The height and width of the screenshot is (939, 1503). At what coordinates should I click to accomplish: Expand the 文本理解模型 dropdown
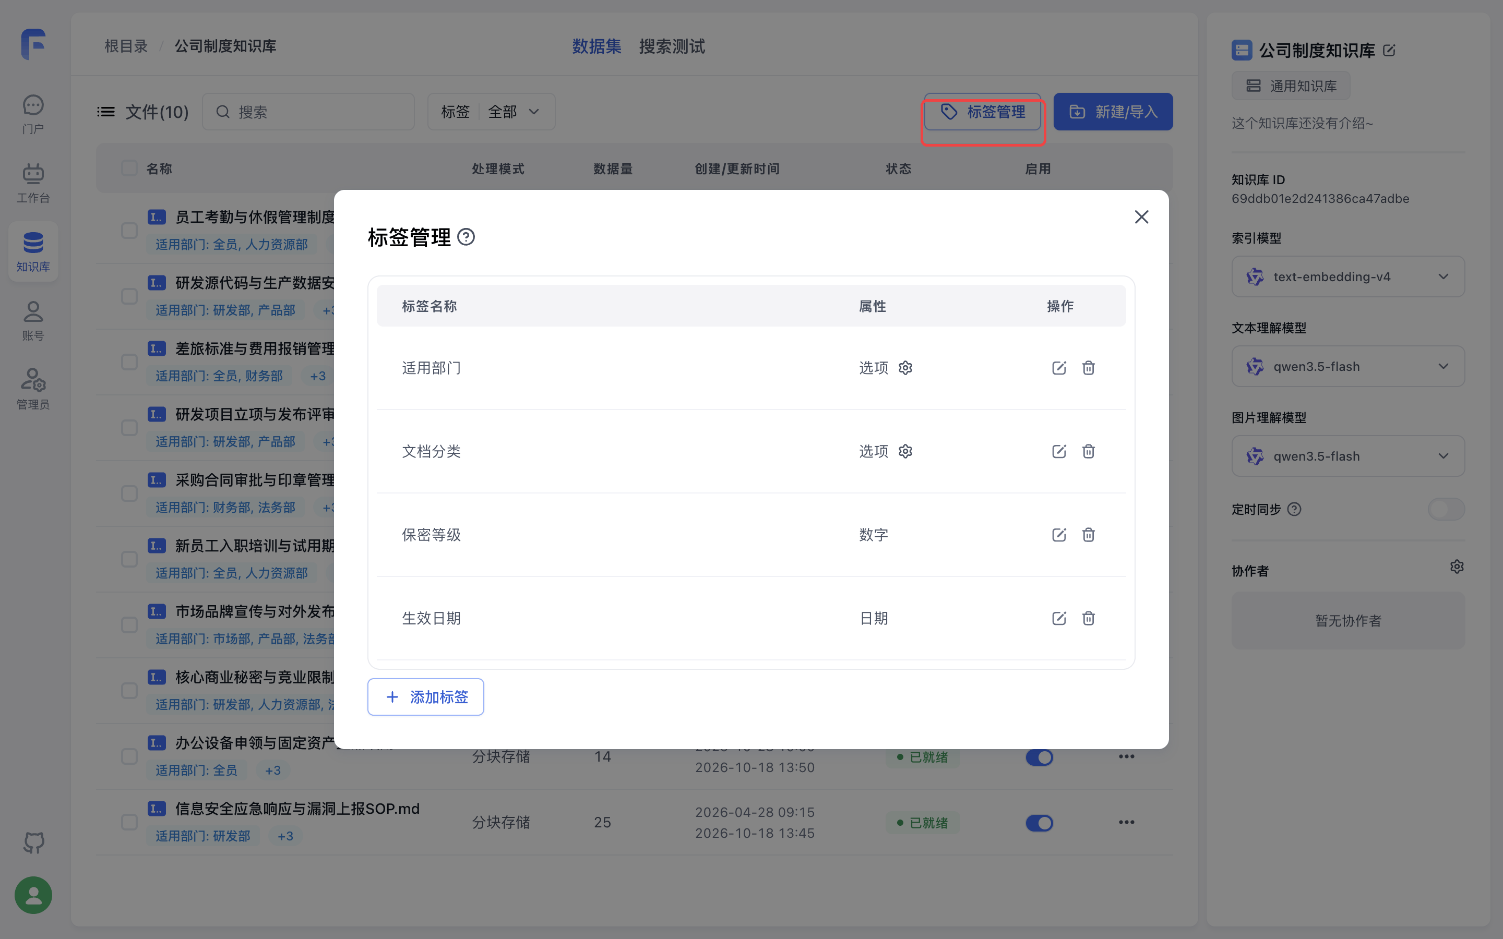[1347, 366]
